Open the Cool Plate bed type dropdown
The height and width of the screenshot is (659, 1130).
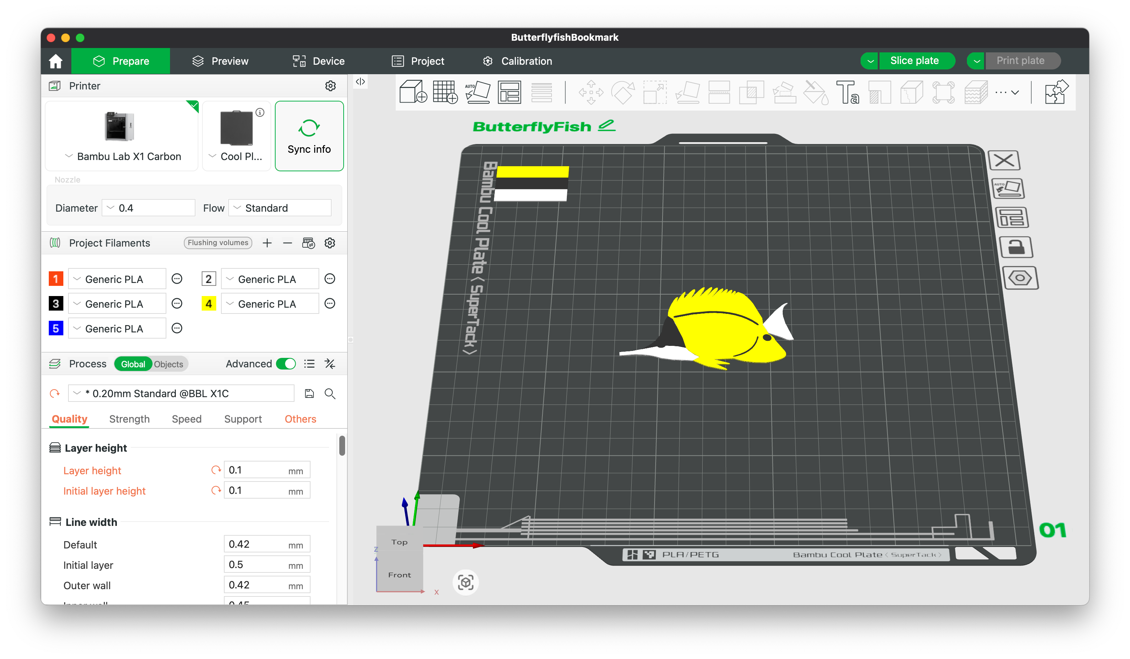click(x=236, y=156)
